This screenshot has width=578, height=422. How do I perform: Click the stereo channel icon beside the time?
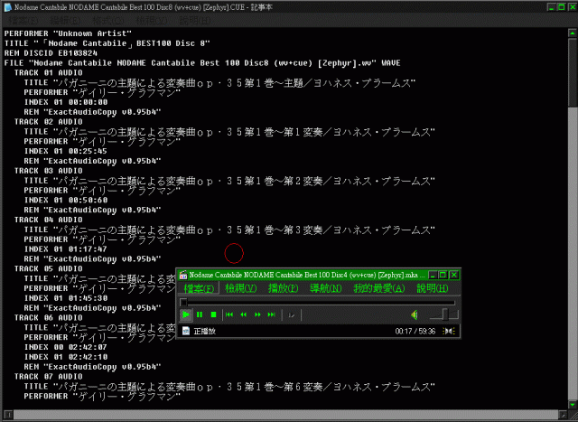pos(450,332)
